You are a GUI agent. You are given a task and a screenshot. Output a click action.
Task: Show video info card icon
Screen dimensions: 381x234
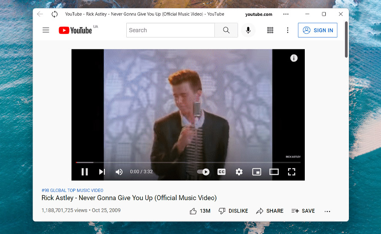pos(294,58)
